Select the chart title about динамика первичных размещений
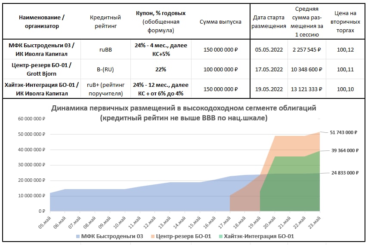 184,112
